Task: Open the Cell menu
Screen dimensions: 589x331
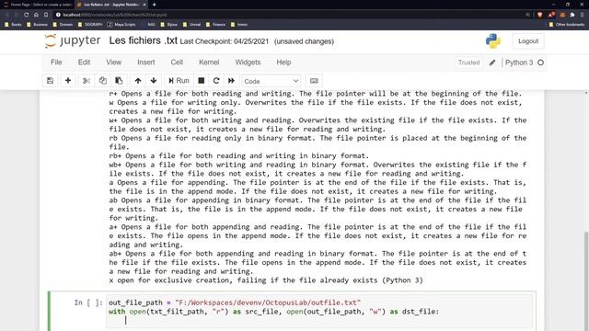Action: (177, 63)
